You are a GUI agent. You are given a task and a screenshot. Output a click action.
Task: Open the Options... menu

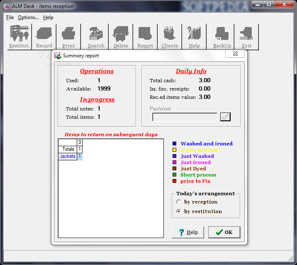(x=28, y=17)
